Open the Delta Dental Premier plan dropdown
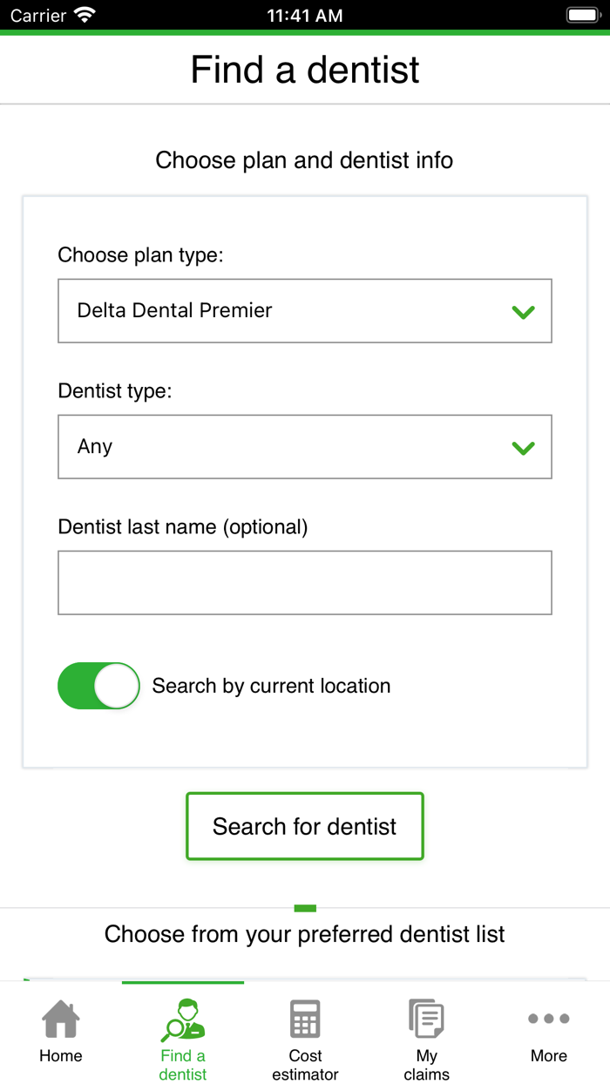 coord(304,311)
